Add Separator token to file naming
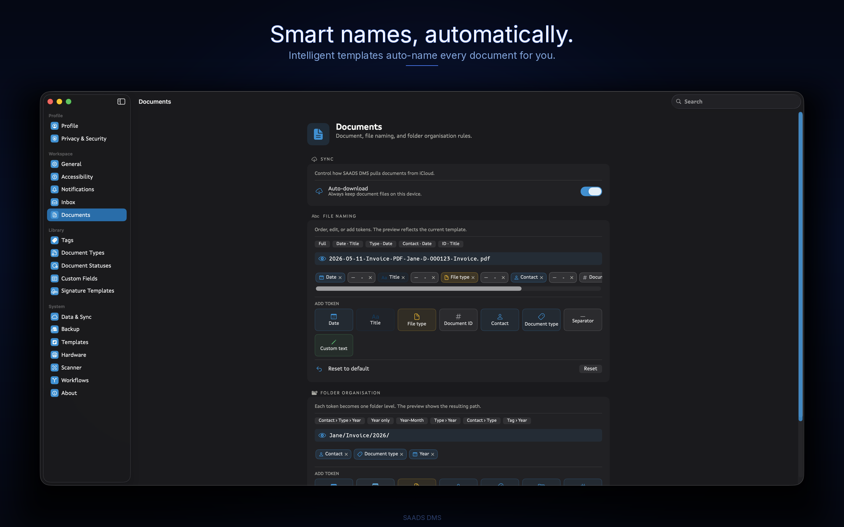 coord(583,320)
